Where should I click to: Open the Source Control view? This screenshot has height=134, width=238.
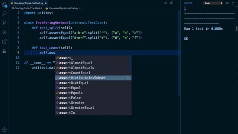tap(4, 23)
